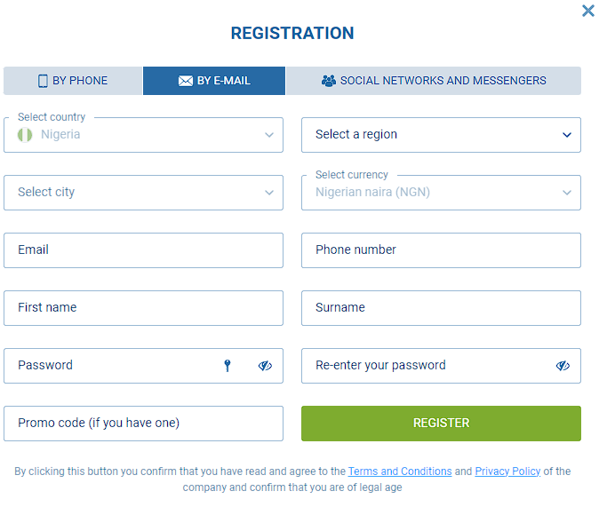Click the Nigeria flag icon
Screen dimensions: 599x507
click(26, 135)
